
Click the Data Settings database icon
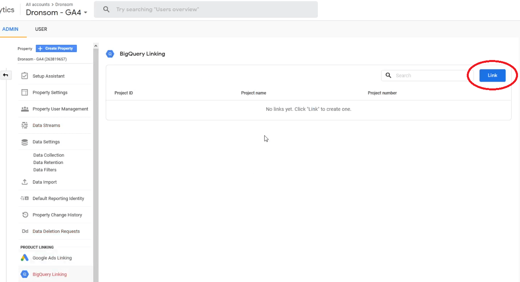[x=25, y=142]
